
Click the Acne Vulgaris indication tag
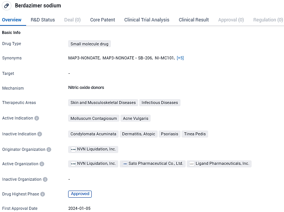pyautogui.click(x=136, y=118)
